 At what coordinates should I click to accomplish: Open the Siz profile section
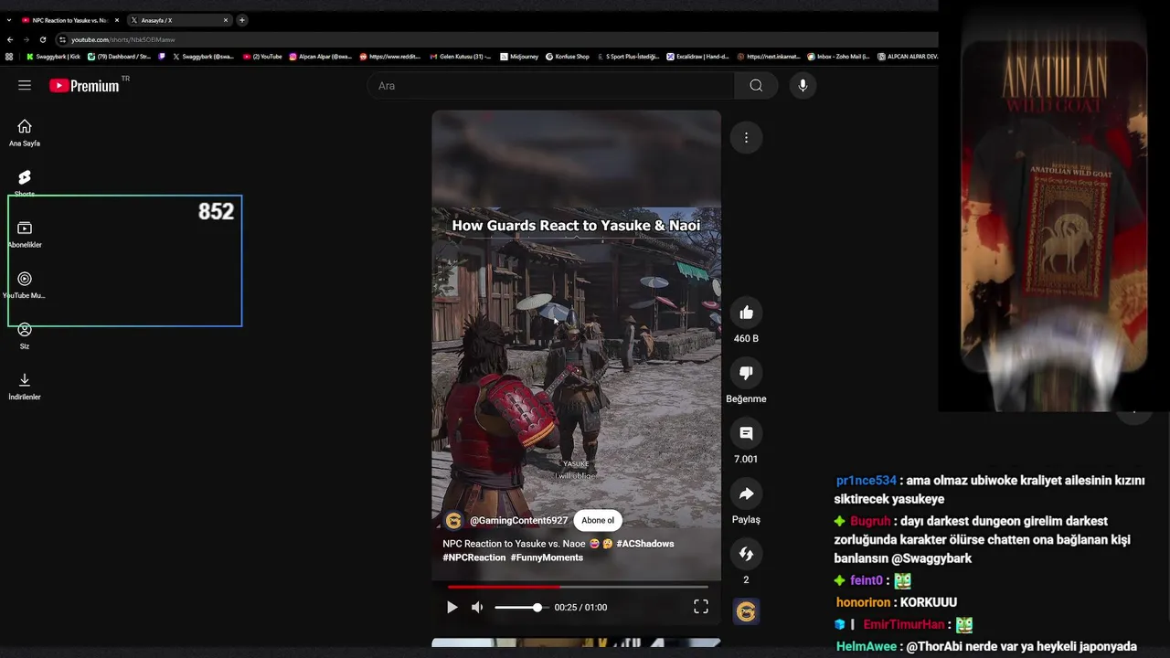(25, 335)
